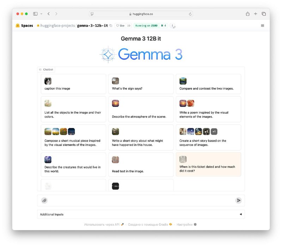Select 'Write a poem inspired' example card
Image resolution: width=282 pixels, height=246 pixels.
point(208,109)
